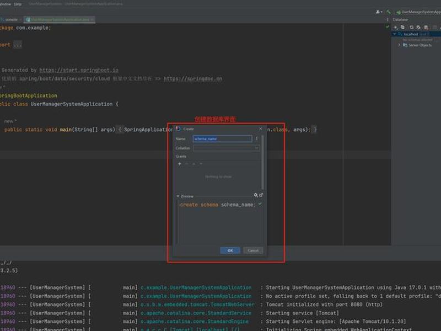Screen dimensions: 441x331
Task: Click o.apache.catalina.core.StandardEngine logger in console
Action: 195,322
